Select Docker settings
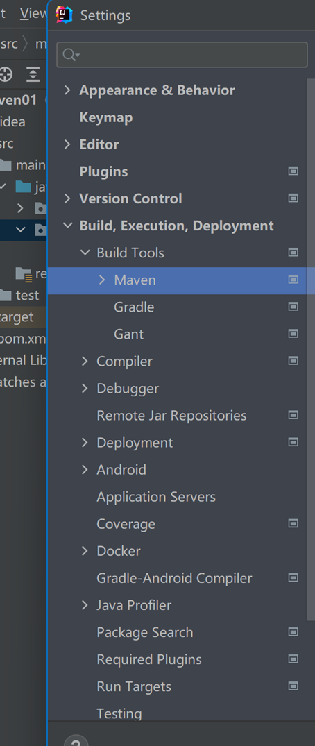Screen dimensions: 315x746 point(119,551)
